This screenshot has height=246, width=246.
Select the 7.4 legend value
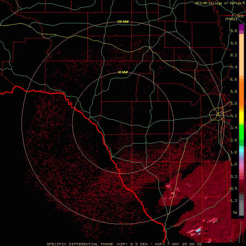point(234,67)
